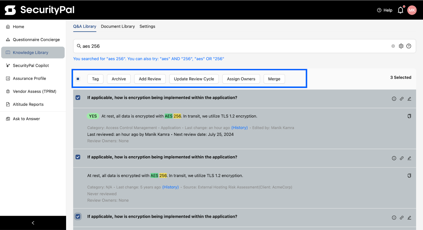The width and height of the screenshot is (423, 230).
Task: Click the search magnifier icon
Action: (x=79, y=46)
